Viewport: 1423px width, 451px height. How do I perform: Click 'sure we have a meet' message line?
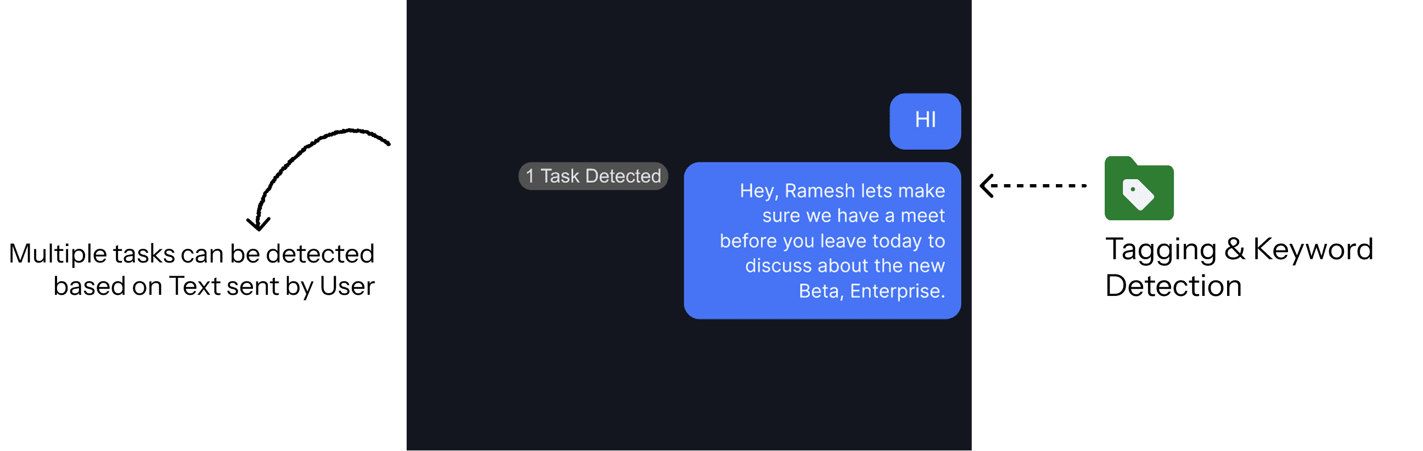click(853, 215)
